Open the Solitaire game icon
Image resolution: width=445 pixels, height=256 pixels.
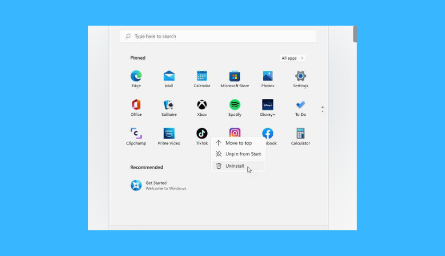169,105
